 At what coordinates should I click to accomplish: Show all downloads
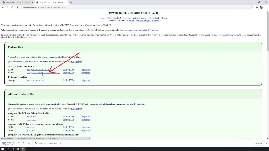pyautogui.click(x=258, y=143)
